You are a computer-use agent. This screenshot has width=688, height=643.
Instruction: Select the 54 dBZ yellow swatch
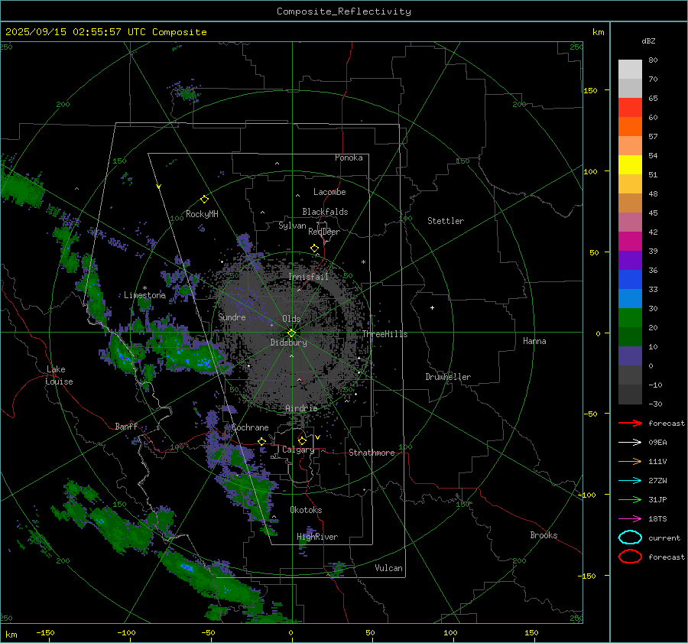(630, 164)
